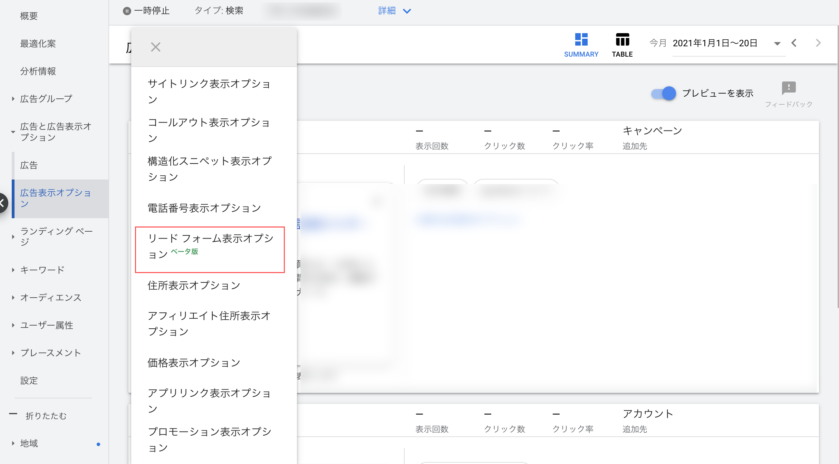Image resolution: width=839 pixels, height=464 pixels.
Task: Open the Feedback (フィードバック) icon
Action: 789,88
